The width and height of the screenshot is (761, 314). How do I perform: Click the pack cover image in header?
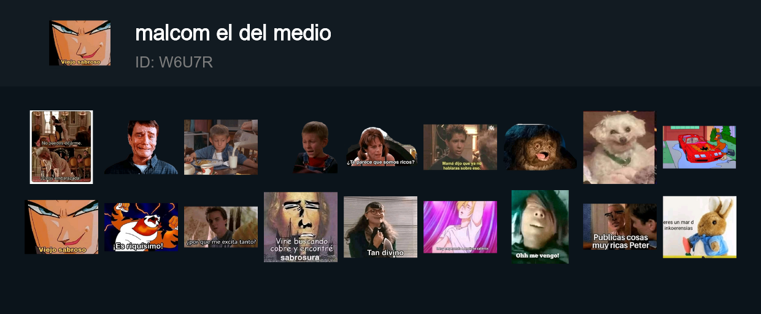point(80,43)
